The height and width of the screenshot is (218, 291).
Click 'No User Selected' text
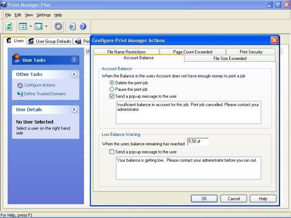pos(35,122)
